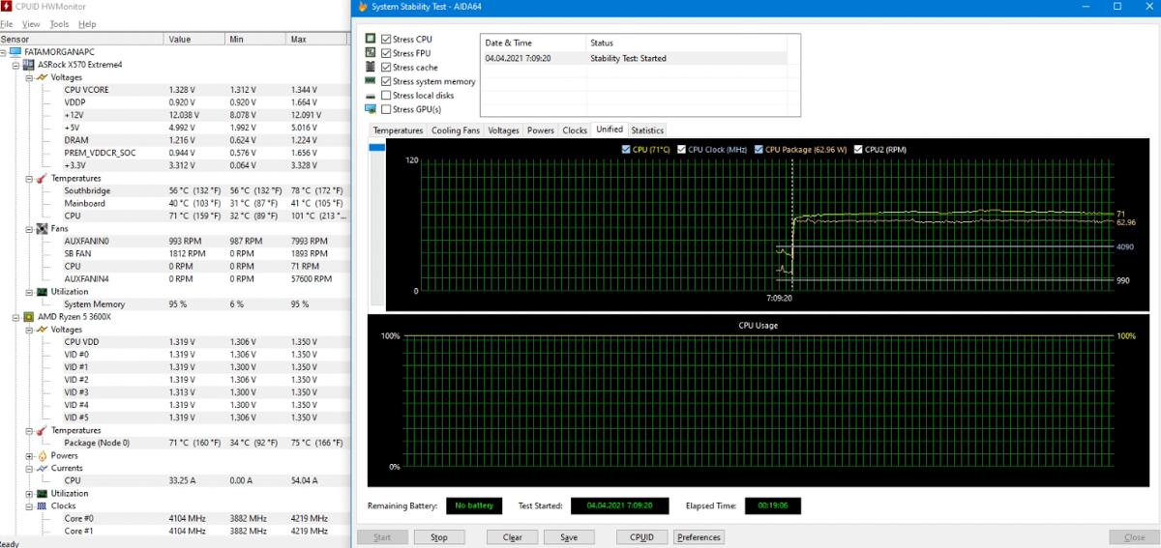Uncheck Stress CPU checkbox
The image size is (1161, 548).
(387, 40)
